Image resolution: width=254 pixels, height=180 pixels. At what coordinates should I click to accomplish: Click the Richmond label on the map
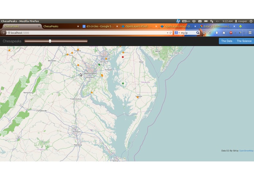point(77,132)
